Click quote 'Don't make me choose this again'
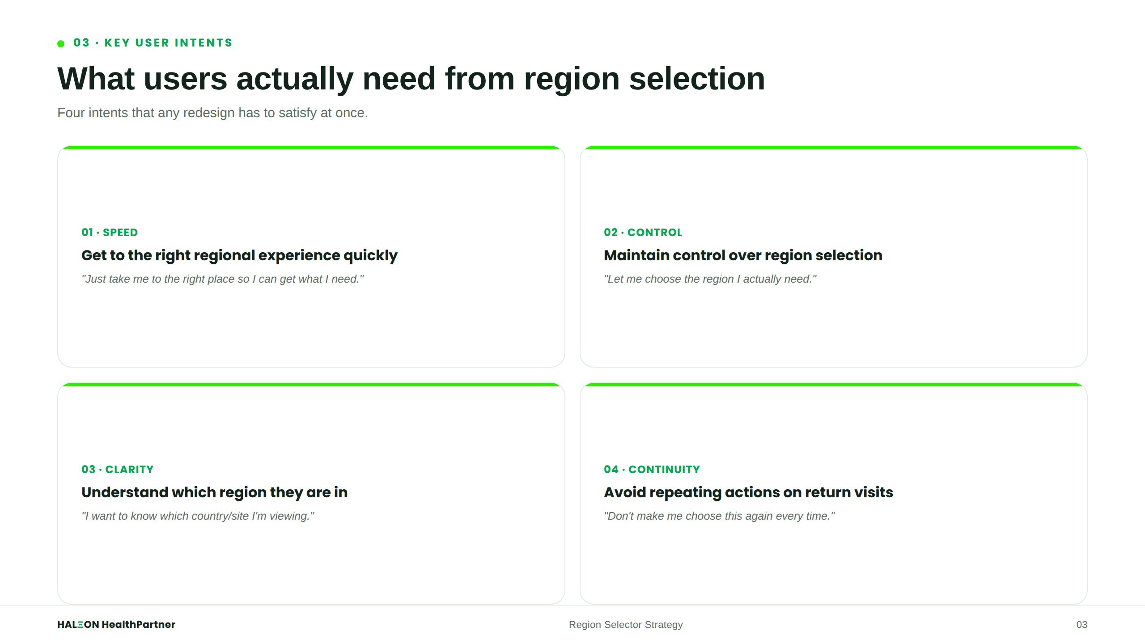 (719, 516)
